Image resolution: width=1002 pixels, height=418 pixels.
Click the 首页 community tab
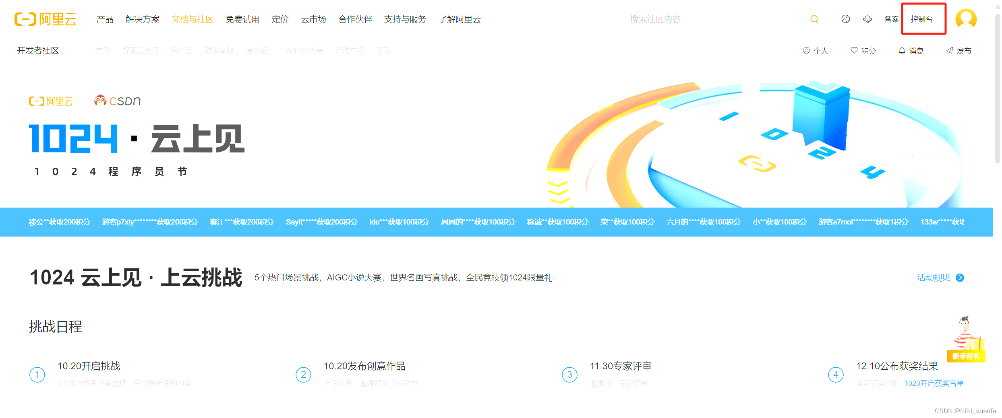[x=103, y=51]
